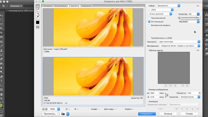Select the Hand tool in Save for Web
208x117 pixels.
(x=38, y=6)
